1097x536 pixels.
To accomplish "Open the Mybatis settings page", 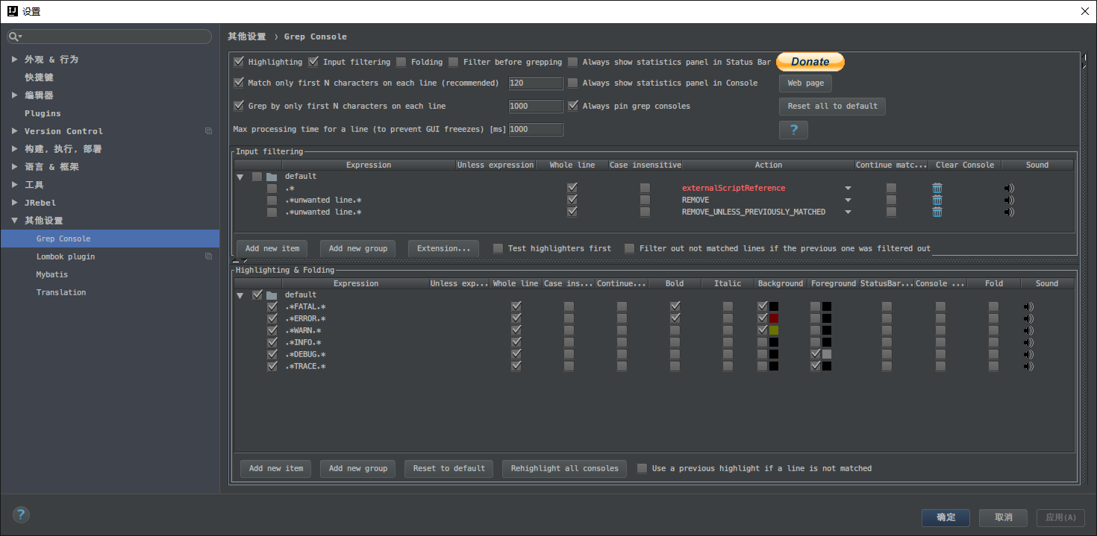I will [52, 274].
